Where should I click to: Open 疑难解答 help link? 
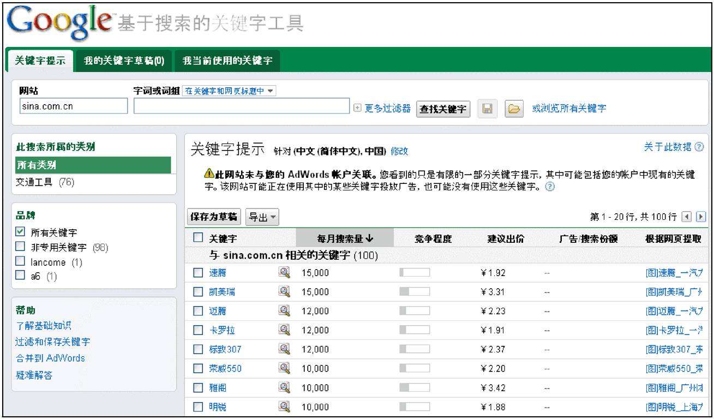[34, 375]
